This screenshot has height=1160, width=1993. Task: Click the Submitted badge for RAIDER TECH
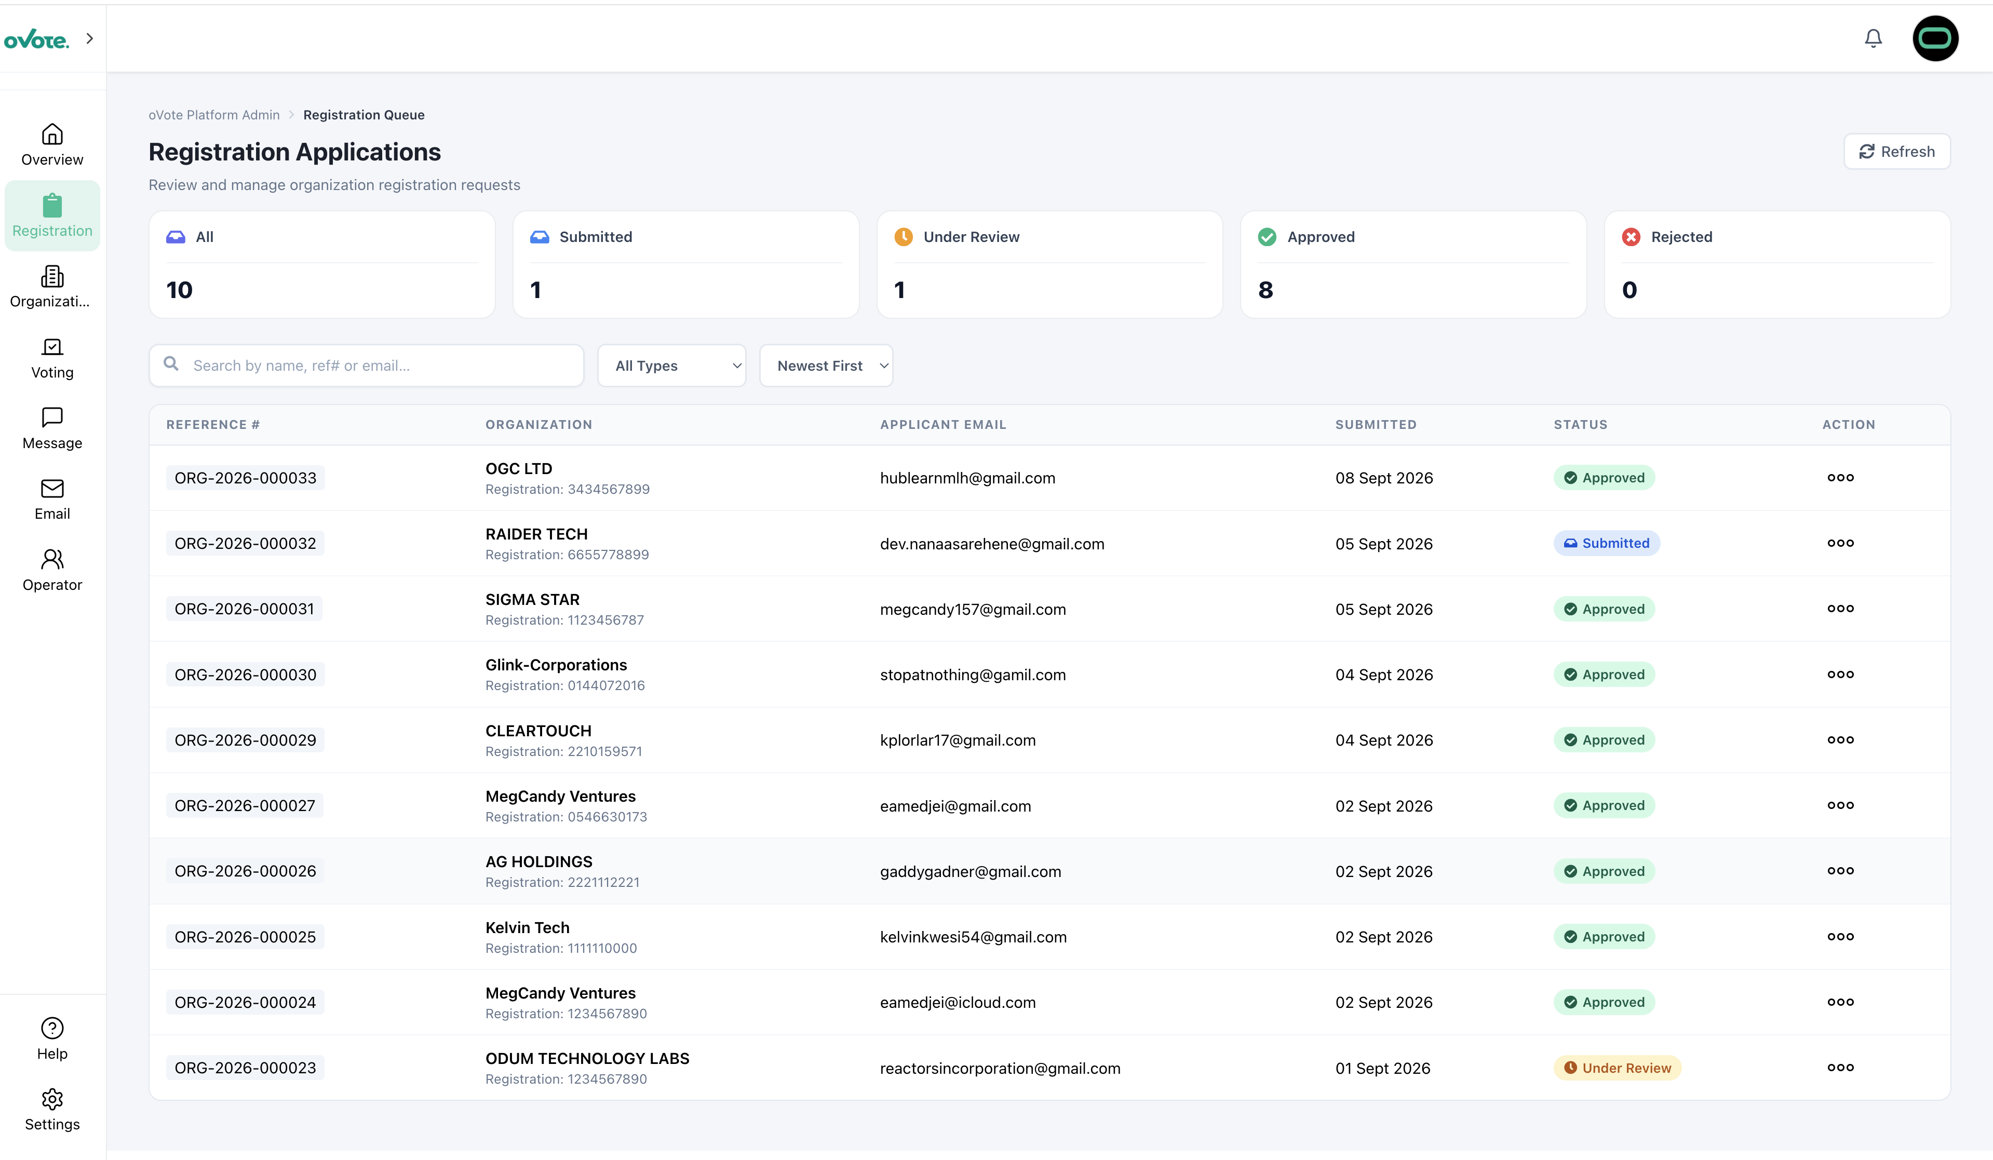coord(1606,543)
